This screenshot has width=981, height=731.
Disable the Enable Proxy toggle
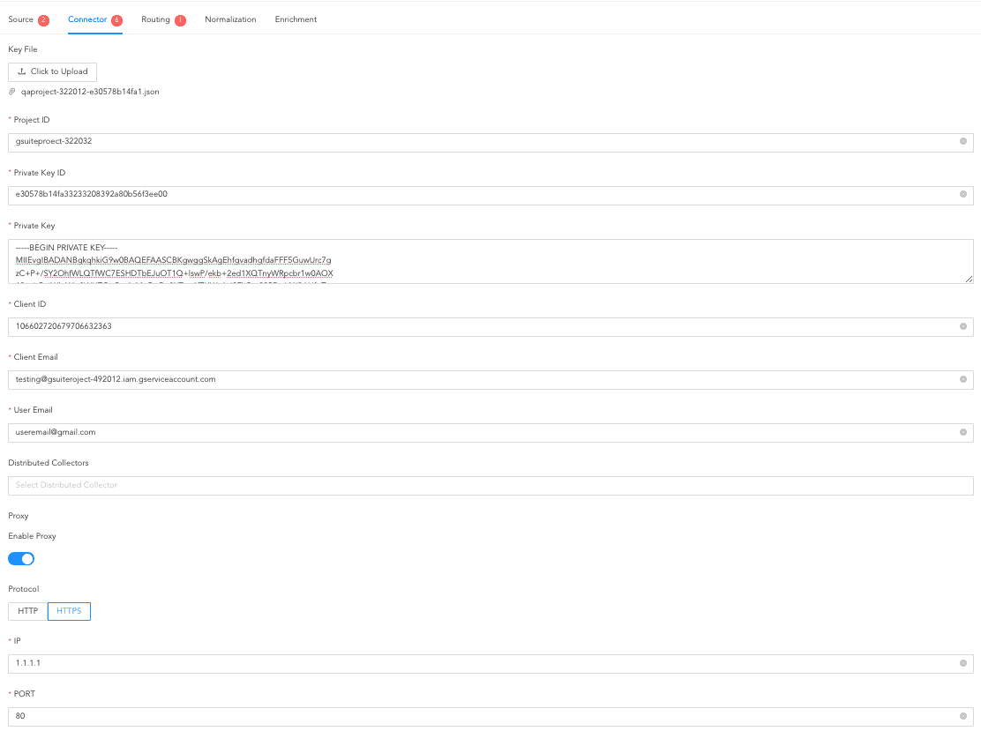tap(20, 558)
